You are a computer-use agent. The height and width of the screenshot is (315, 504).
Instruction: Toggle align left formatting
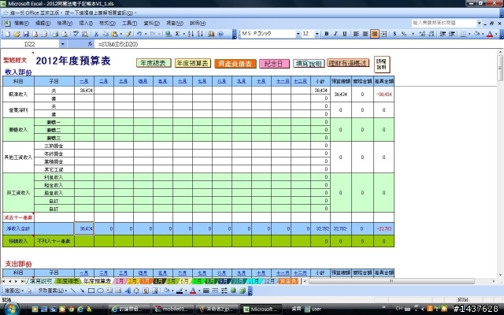356,34
